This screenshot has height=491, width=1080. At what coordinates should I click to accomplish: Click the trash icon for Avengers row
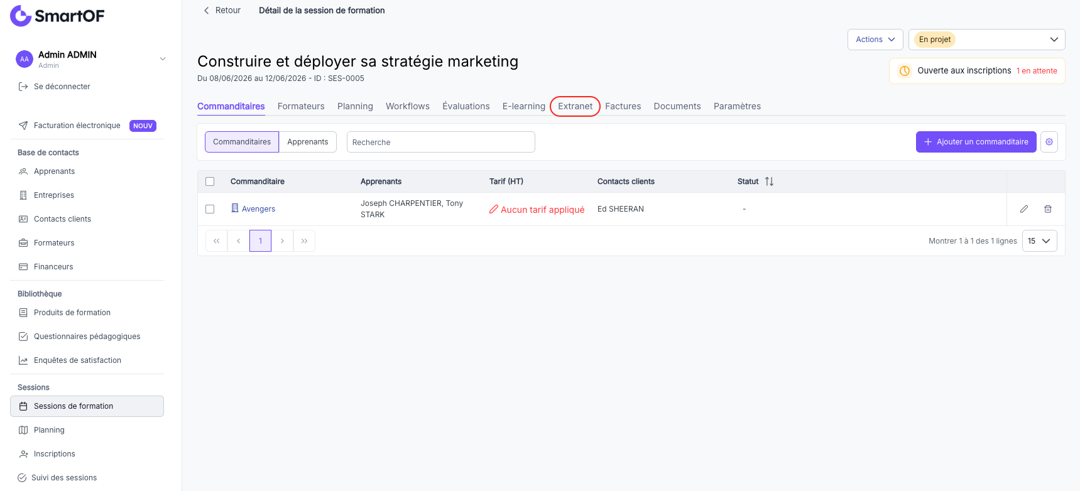pos(1048,209)
